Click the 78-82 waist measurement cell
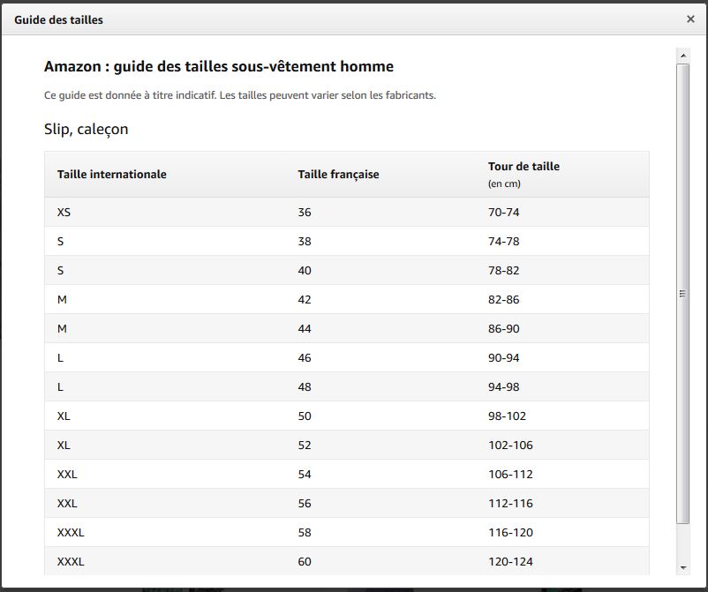This screenshot has height=592, width=708. coord(503,271)
